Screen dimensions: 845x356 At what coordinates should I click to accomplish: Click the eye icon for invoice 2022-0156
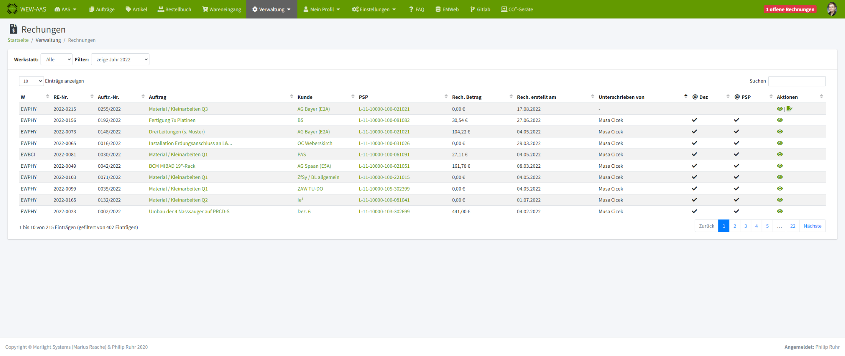(x=779, y=120)
